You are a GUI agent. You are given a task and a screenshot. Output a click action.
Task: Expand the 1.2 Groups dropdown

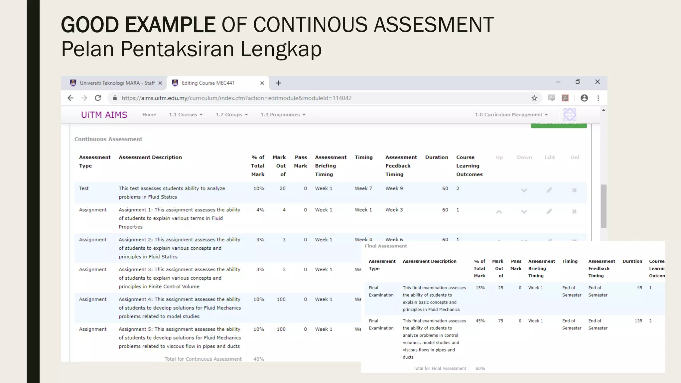[232, 115]
